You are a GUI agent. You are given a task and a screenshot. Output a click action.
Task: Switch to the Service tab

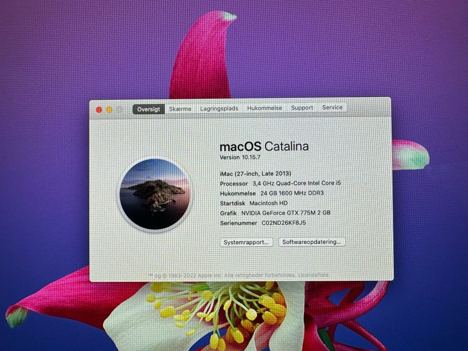point(332,107)
